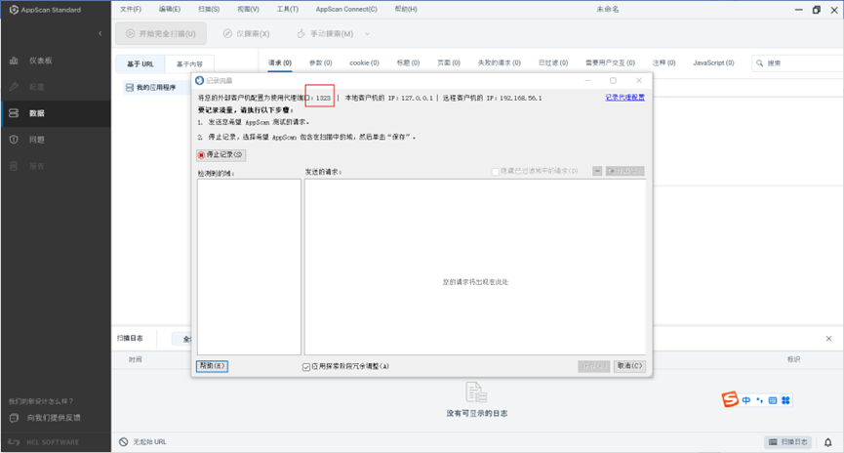Click the 时间 column header in log
Viewport: 844px width, 453px height.
pyautogui.click(x=135, y=360)
